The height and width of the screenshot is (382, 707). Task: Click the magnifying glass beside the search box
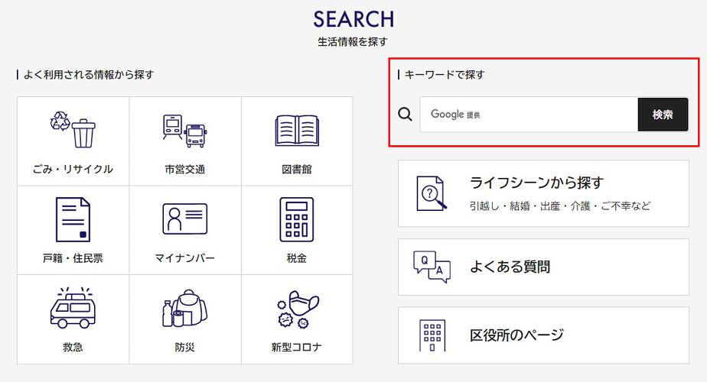[406, 115]
